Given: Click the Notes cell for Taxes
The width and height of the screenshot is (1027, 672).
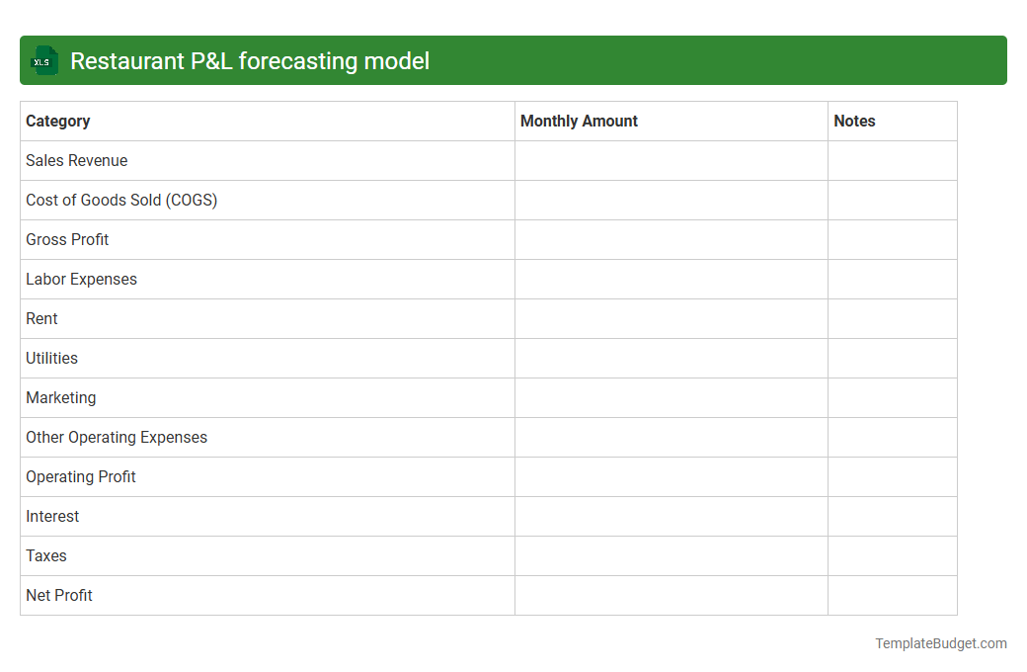Looking at the screenshot, I should [892, 555].
